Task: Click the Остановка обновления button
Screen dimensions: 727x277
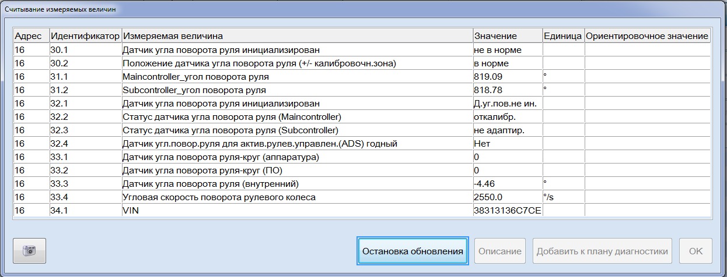Action: [x=413, y=251]
